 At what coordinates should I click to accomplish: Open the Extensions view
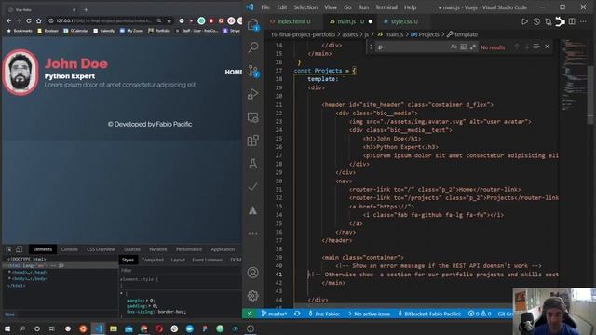click(252, 141)
